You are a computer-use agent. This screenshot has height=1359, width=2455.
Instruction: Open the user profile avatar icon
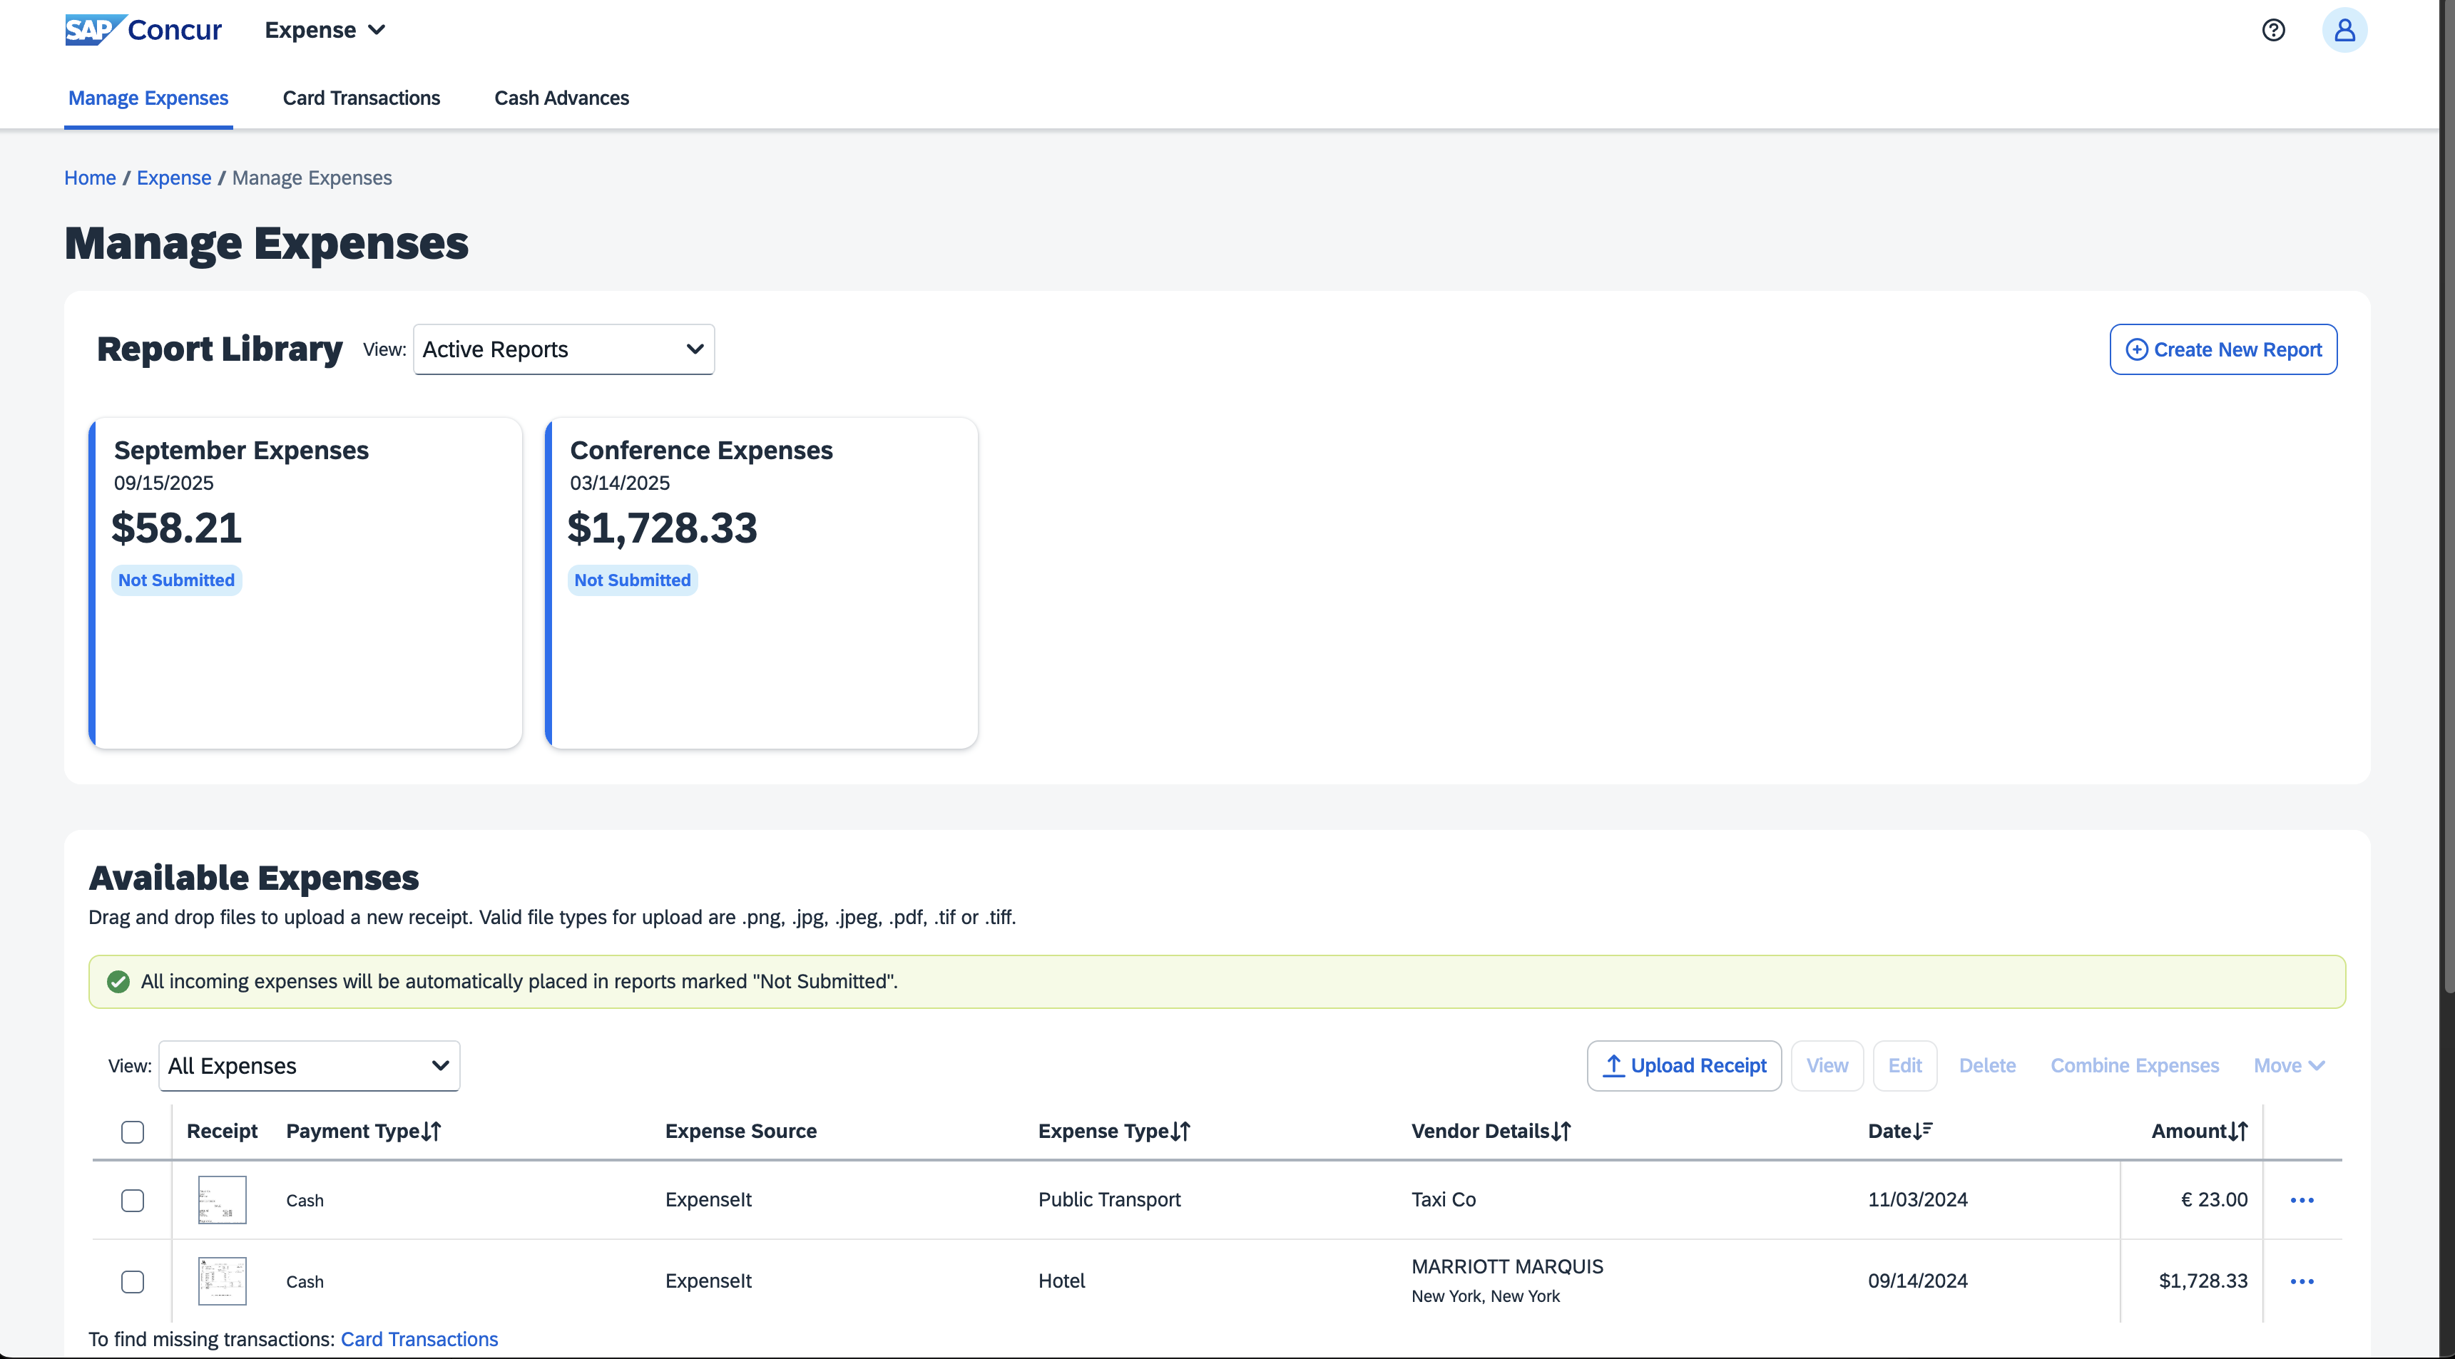2344,31
